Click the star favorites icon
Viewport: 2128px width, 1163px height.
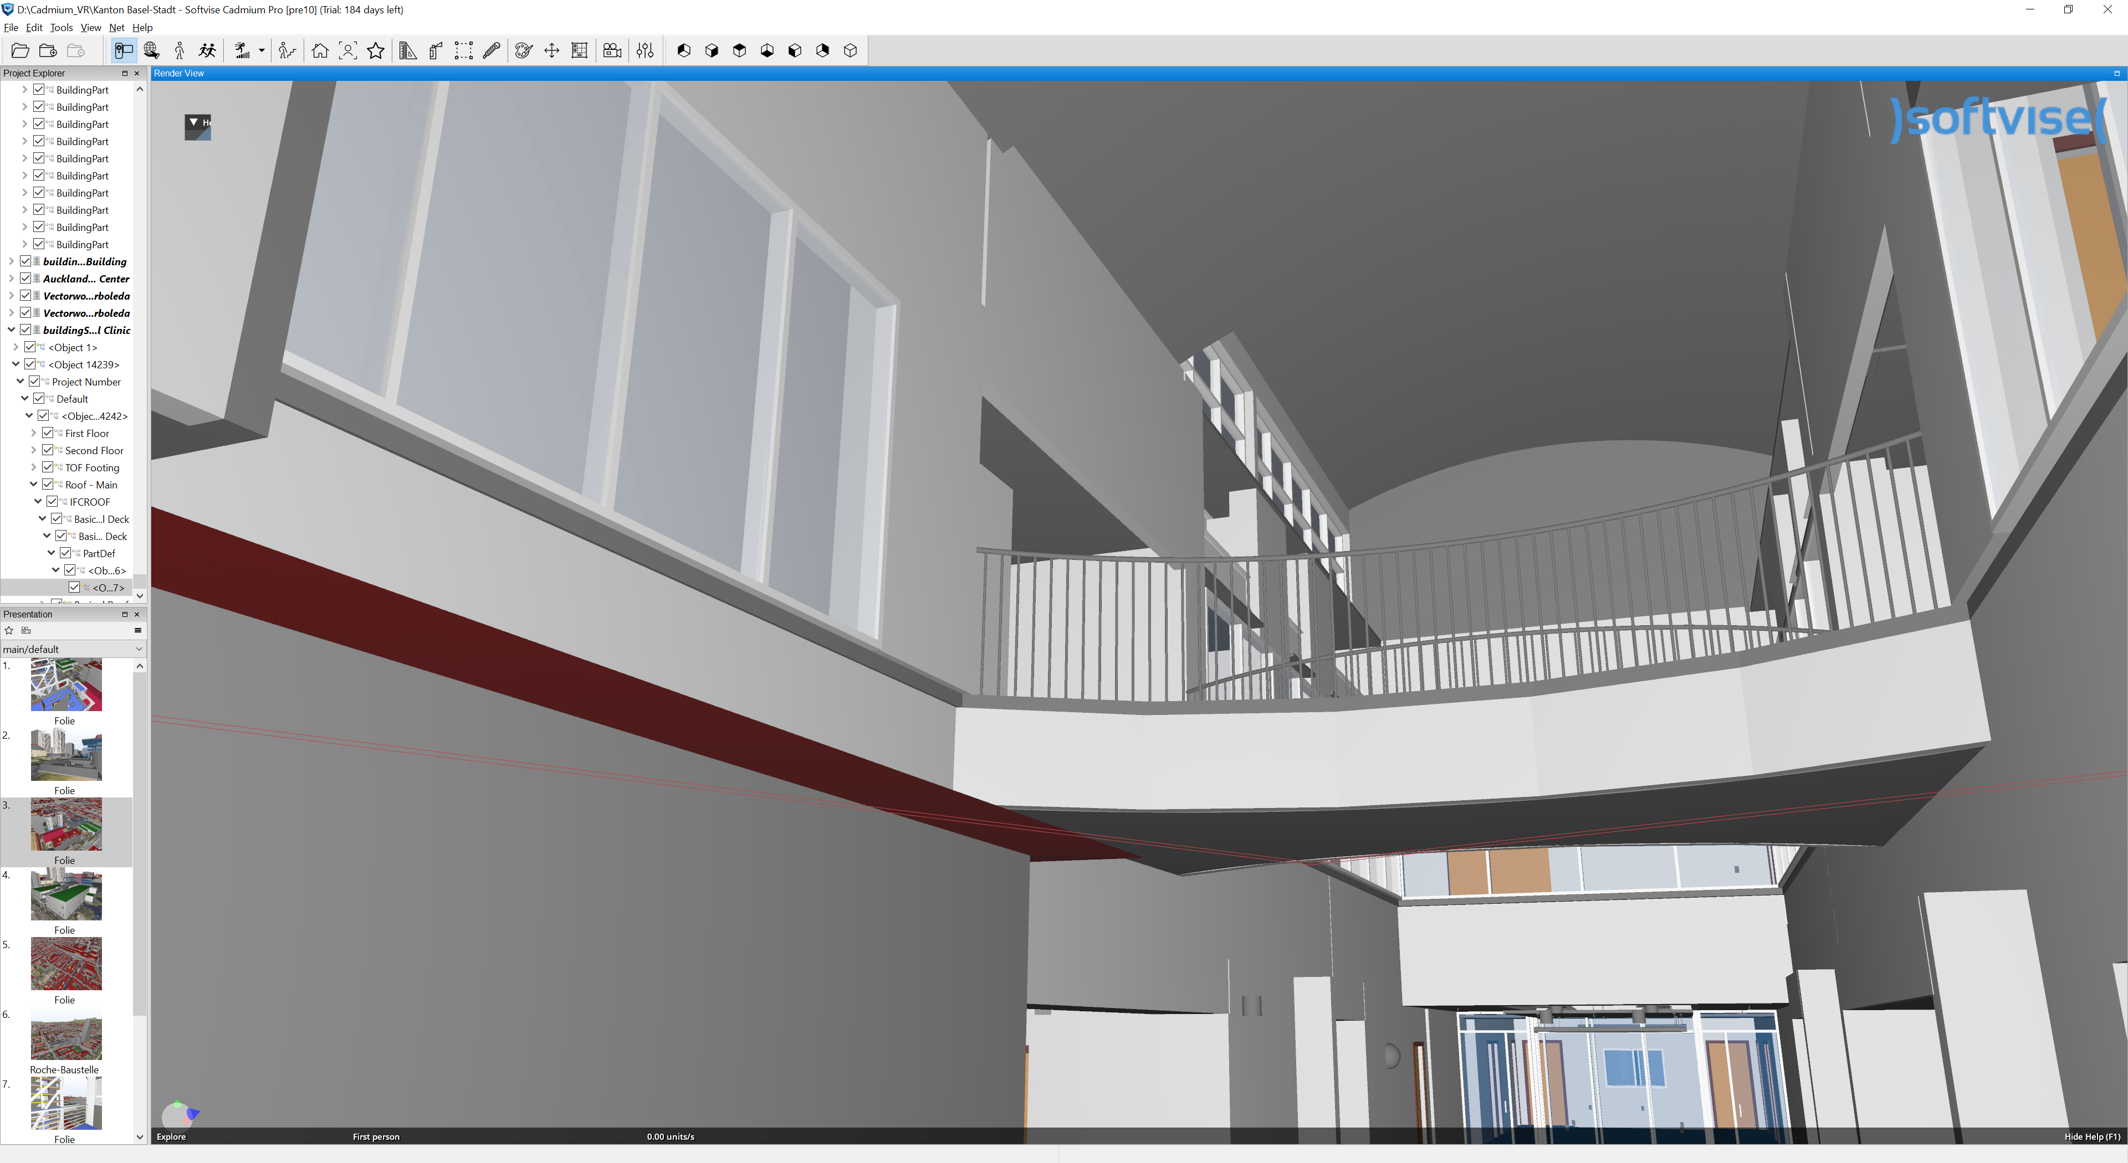point(376,51)
